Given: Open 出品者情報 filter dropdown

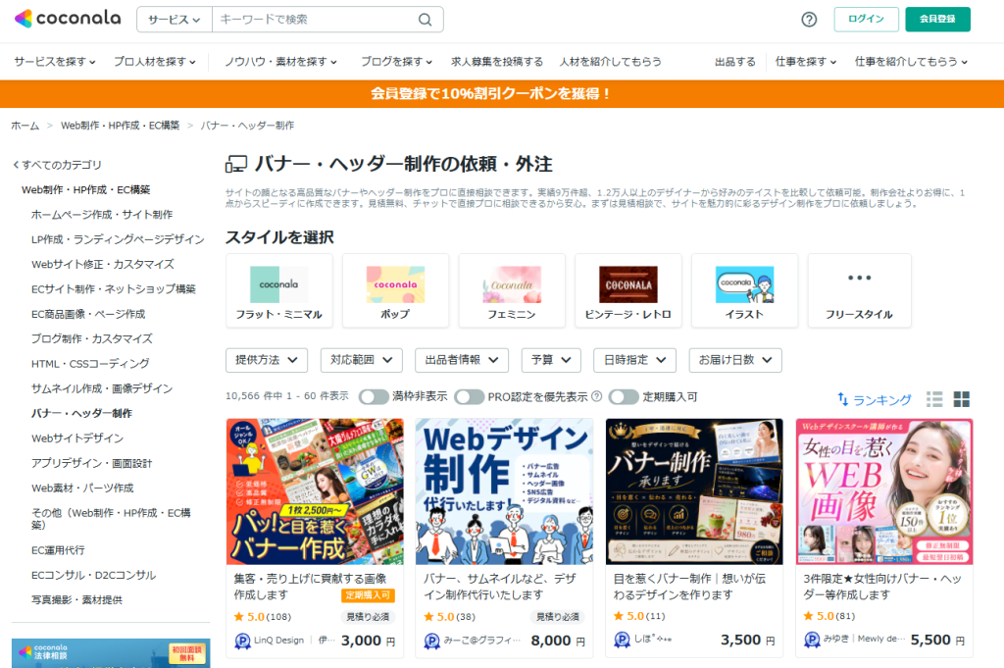Looking at the screenshot, I should click(462, 360).
